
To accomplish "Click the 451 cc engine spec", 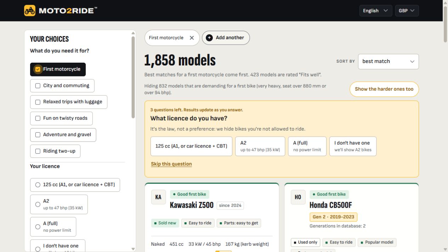I will 176,244.
